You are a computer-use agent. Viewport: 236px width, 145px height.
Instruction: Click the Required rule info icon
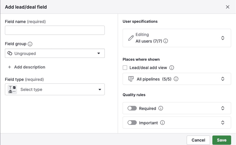click(161, 108)
